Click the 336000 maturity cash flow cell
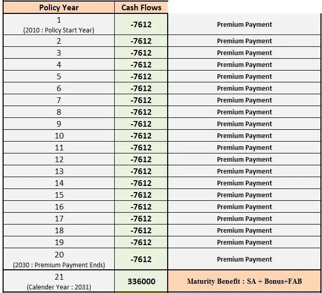Viewport: 322px width, 293px height. [x=141, y=281]
